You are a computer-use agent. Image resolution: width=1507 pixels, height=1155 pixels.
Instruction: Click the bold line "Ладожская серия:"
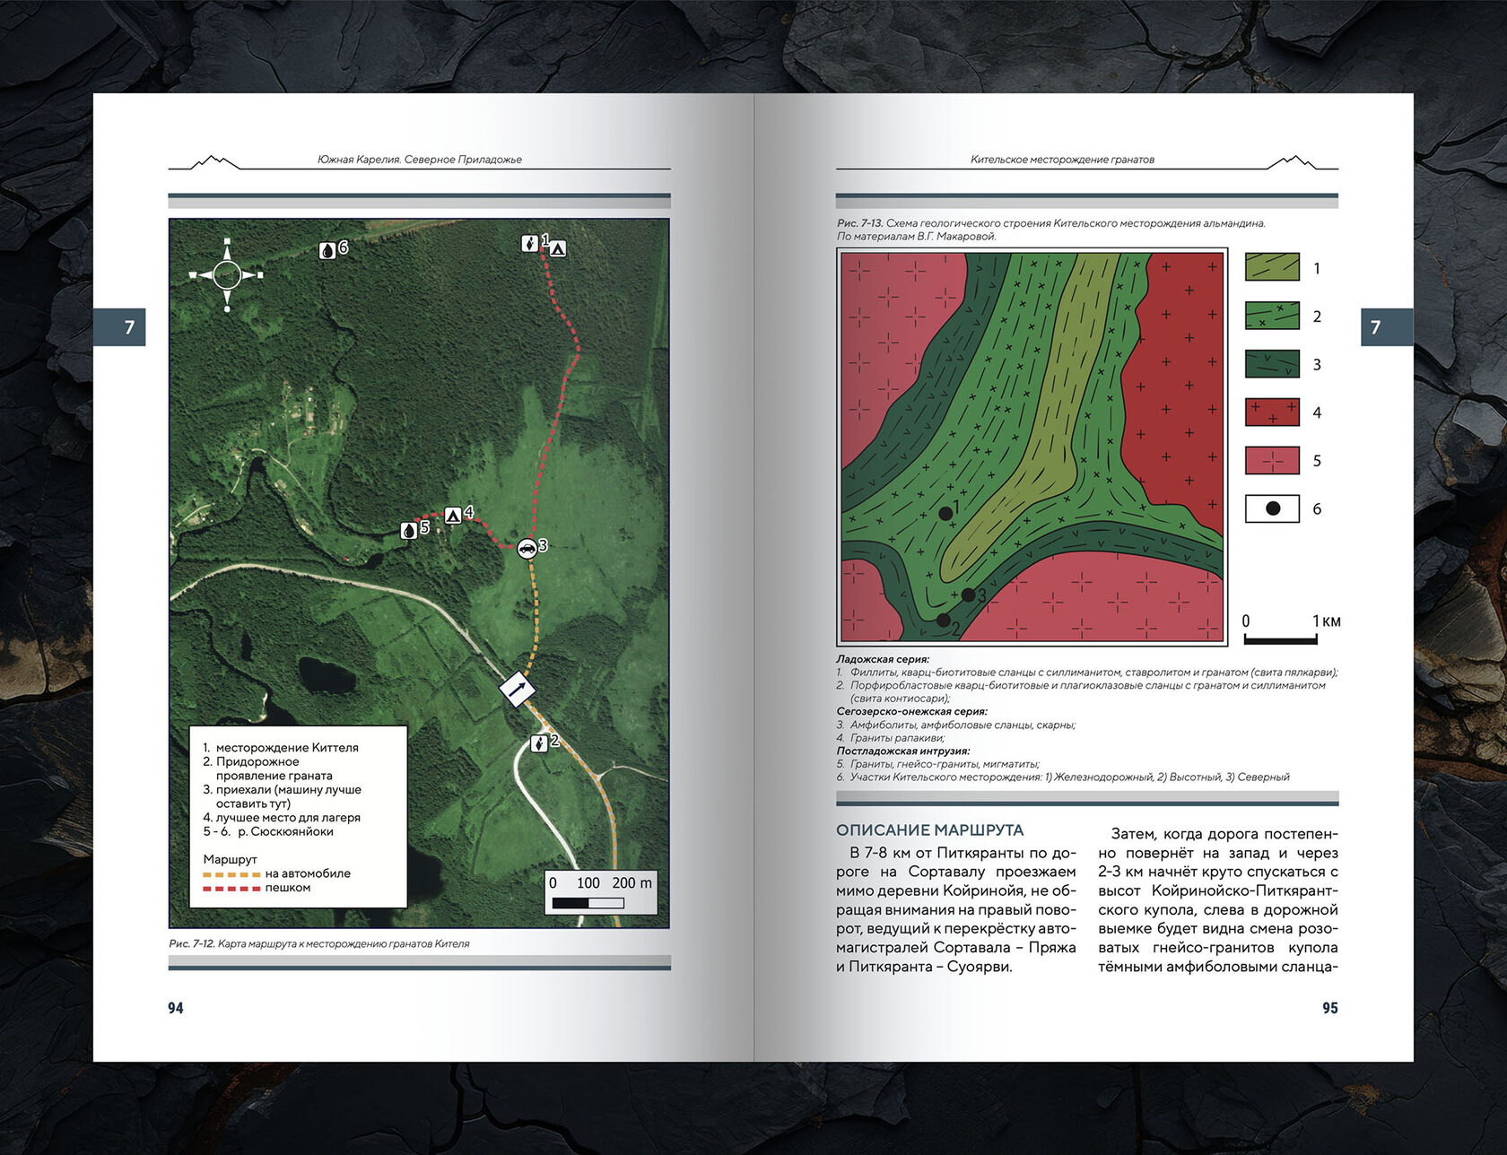point(883,659)
